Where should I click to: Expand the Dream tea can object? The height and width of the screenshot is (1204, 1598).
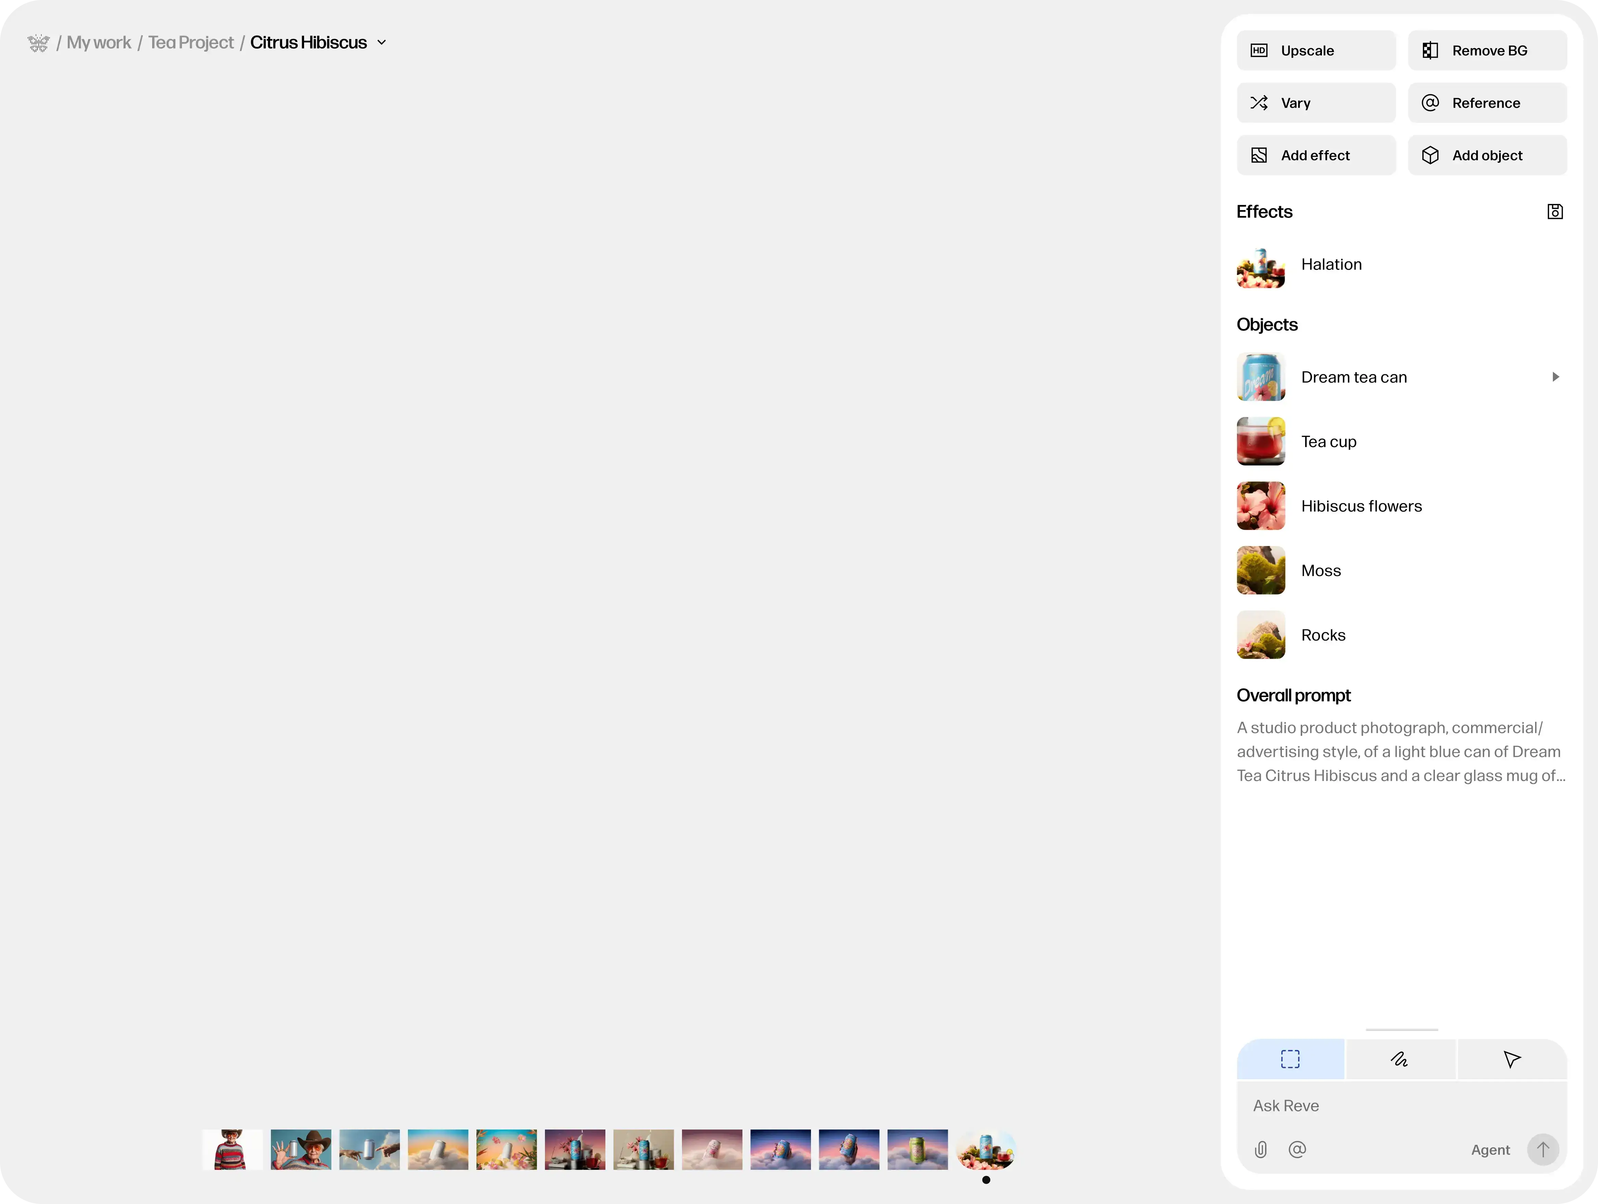click(1555, 377)
